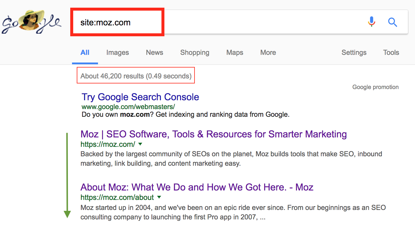This screenshot has height=230, width=415.
Task: Select the Images search tab
Action: point(117,52)
